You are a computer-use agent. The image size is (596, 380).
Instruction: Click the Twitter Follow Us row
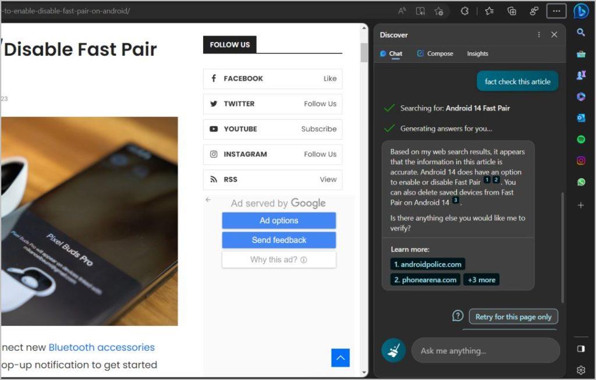click(x=272, y=104)
